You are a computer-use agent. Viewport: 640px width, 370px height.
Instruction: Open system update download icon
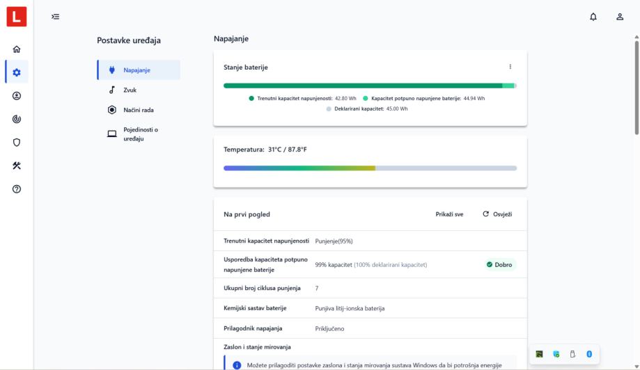(17, 96)
